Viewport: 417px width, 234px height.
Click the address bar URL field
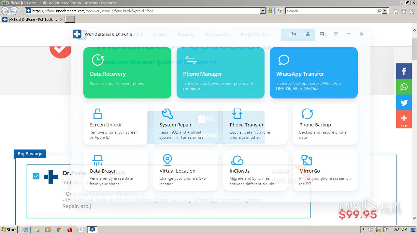click(146, 11)
